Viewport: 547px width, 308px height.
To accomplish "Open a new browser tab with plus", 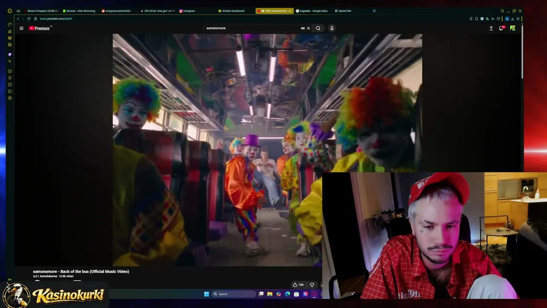I will [x=374, y=11].
